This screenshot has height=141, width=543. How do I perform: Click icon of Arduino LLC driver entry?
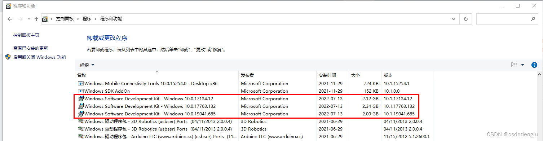click(81, 136)
